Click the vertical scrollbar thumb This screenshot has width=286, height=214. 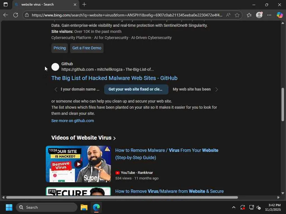(283, 104)
